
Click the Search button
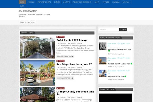(123, 30)
